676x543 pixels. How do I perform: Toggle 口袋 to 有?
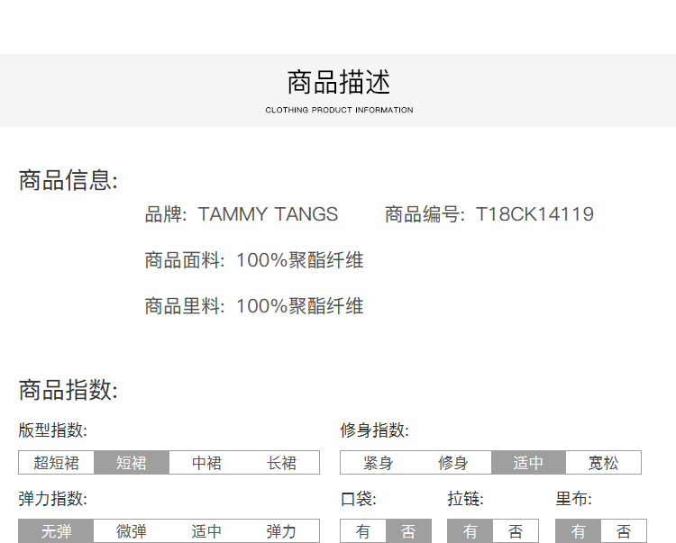[362, 531]
